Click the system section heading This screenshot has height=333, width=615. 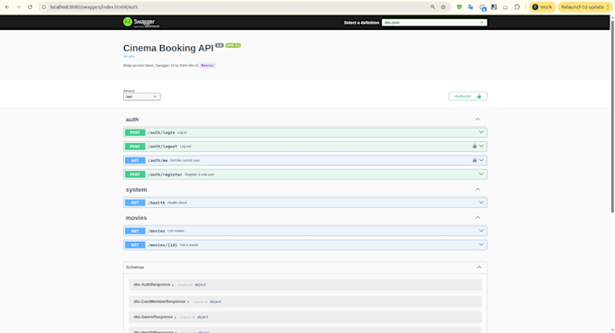coord(136,189)
